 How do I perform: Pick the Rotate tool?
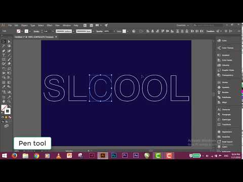[x=4, y=68]
